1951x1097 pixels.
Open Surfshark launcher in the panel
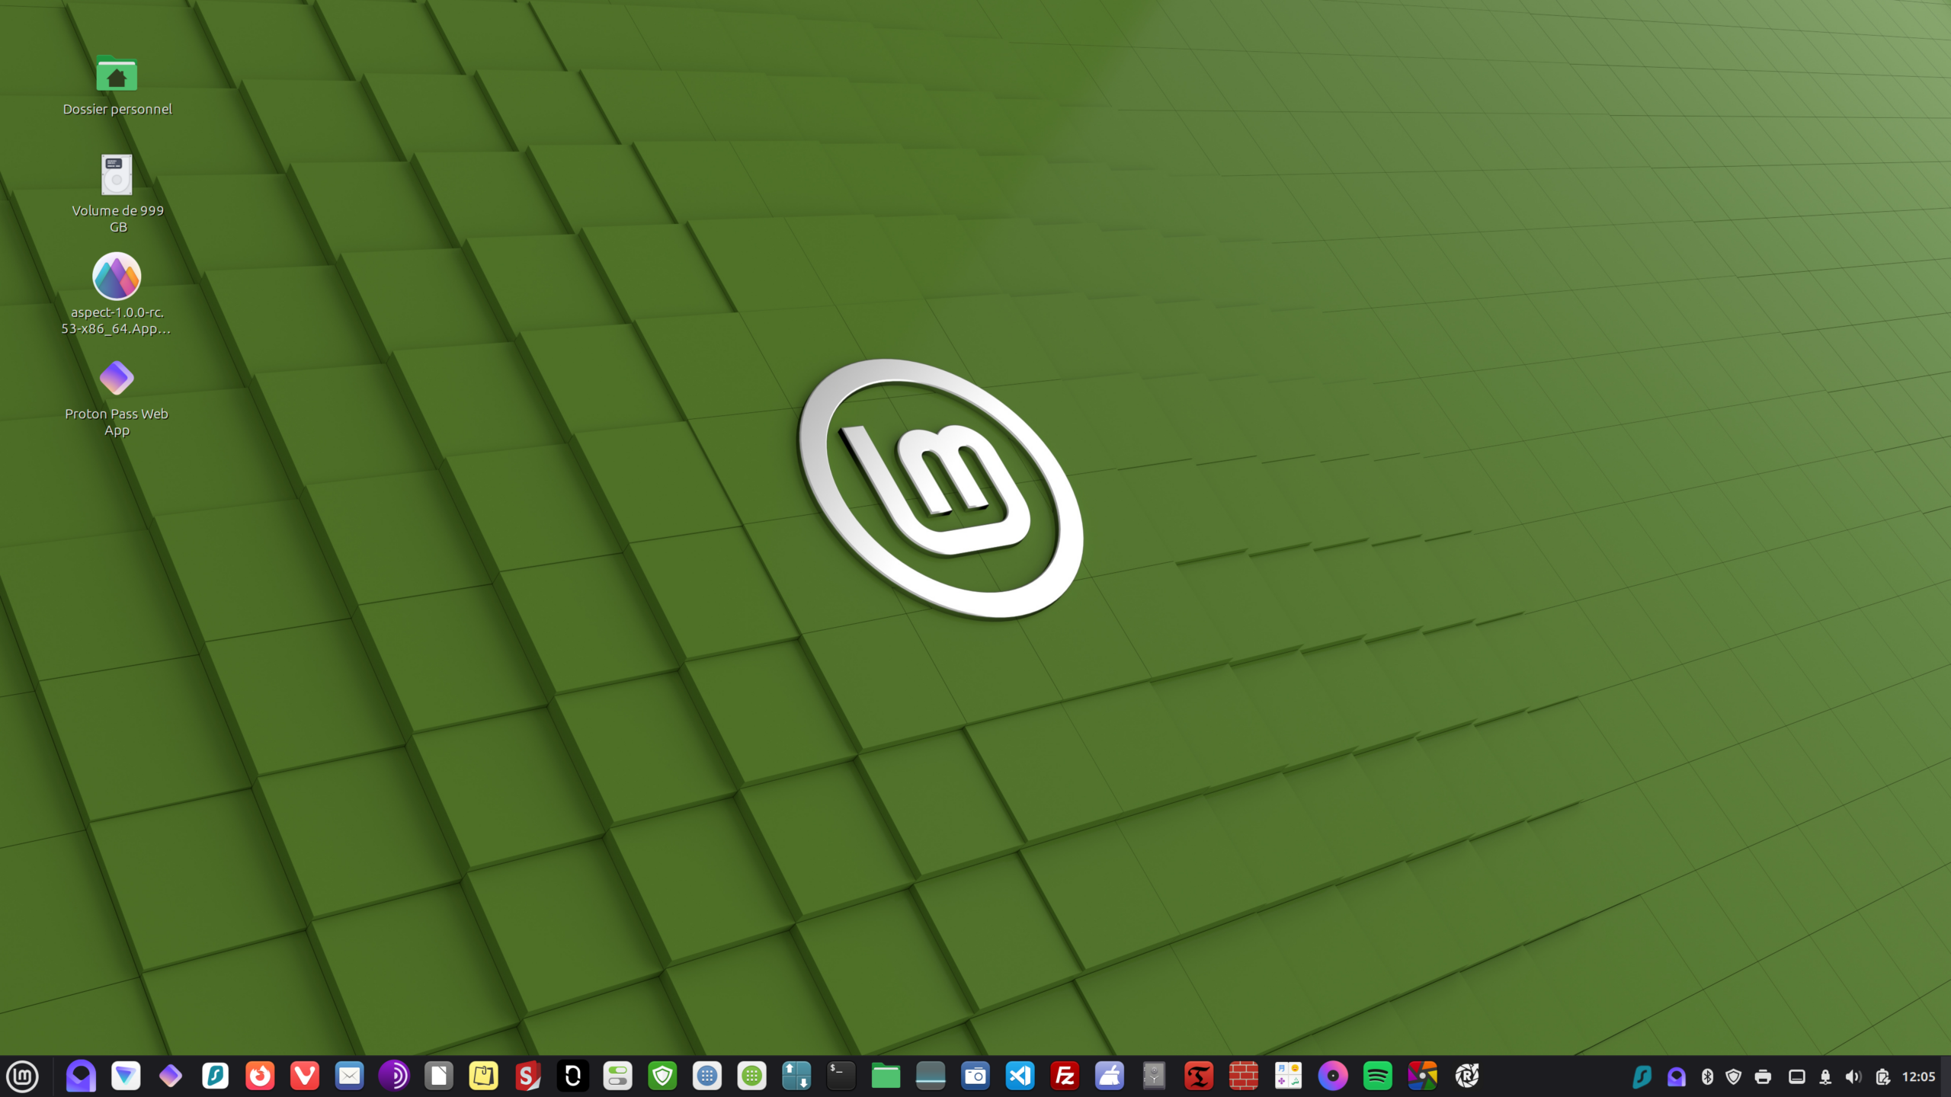pyautogui.click(x=216, y=1076)
